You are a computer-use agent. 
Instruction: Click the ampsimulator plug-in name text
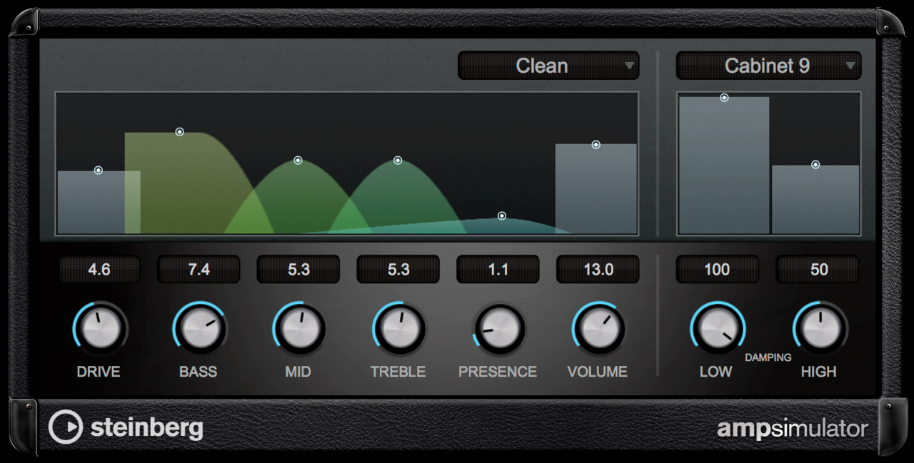[x=793, y=429]
